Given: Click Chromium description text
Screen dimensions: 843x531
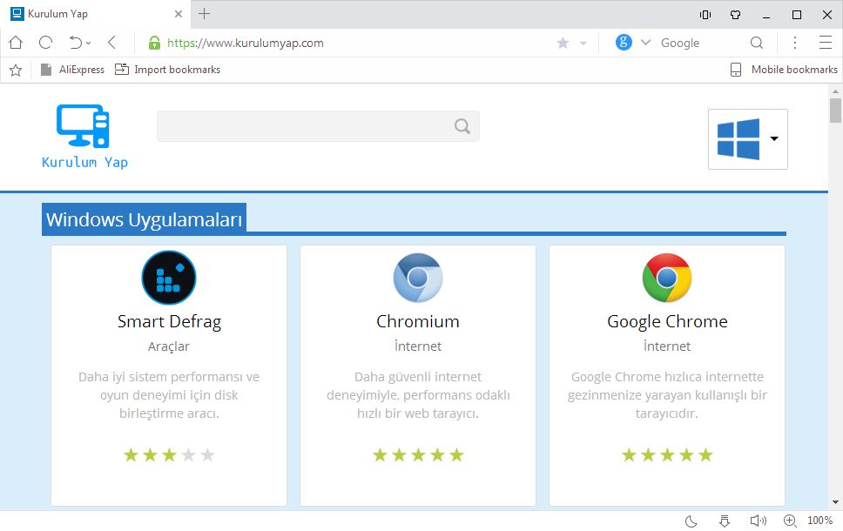Looking at the screenshot, I should click(x=418, y=395).
